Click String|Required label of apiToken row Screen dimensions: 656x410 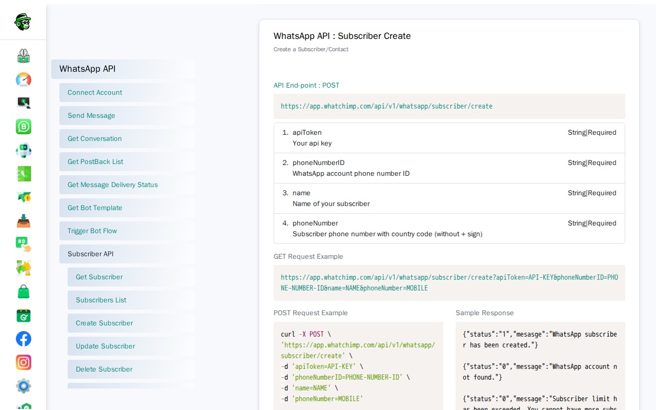[592, 133]
